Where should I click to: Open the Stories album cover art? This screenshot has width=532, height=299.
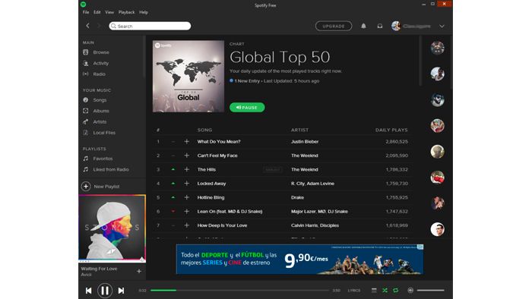click(x=112, y=228)
